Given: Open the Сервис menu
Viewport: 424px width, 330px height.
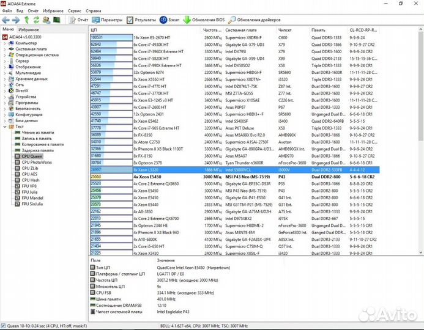Looking at the screenshot, I should coord(74,11).
